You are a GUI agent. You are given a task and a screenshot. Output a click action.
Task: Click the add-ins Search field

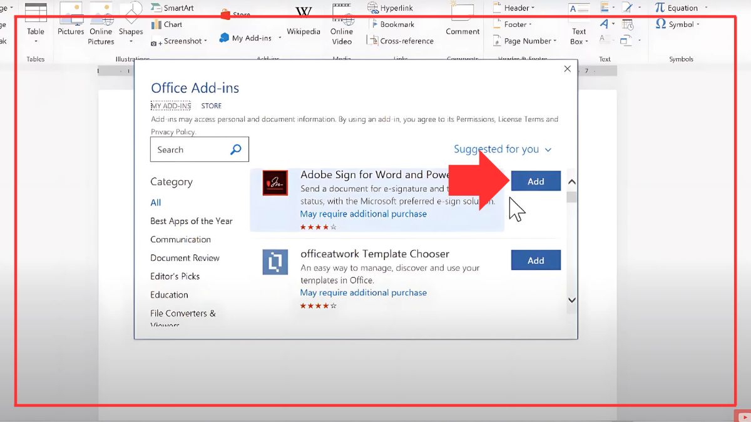pyautogui.click(x=200, y=149)
